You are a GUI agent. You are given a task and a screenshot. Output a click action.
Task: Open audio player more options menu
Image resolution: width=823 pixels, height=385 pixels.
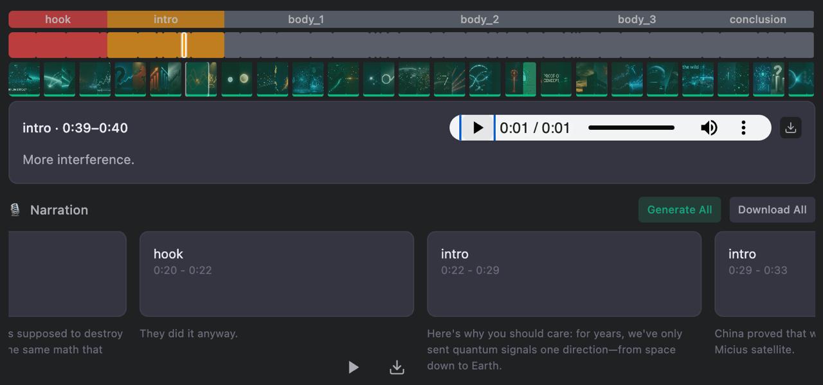coord(743,128)
